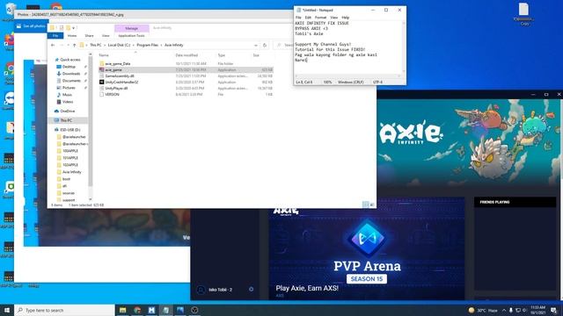563x316 pixels.
Task: Open the File tab in File Explorer
Action: pos(55,35)
